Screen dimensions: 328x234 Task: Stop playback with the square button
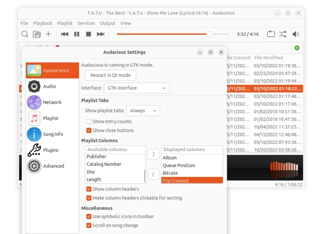(89, 34)
